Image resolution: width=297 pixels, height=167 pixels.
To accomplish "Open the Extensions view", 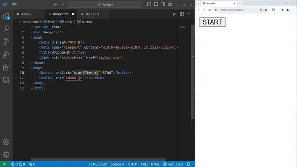I will [6, 67].
